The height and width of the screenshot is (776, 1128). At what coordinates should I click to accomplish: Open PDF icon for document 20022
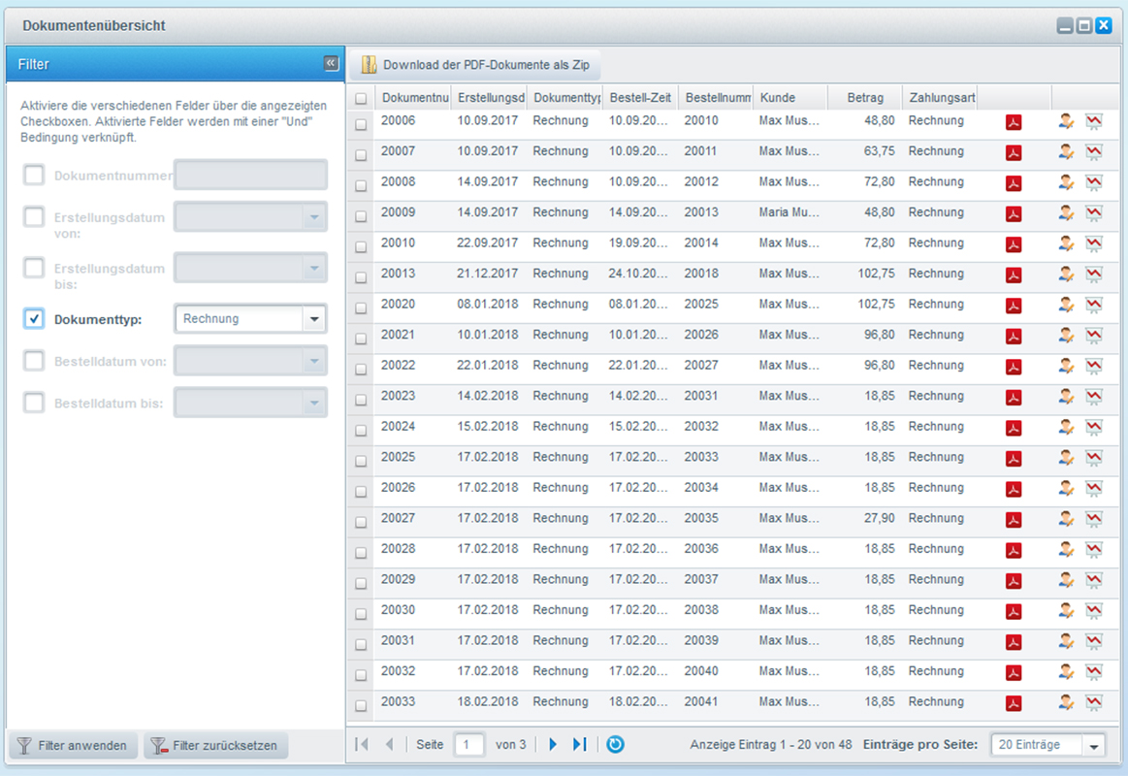point(1014,367)
